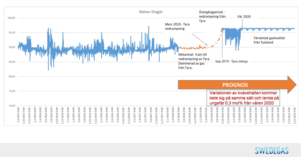The height and width of the screenshot is (157, 301).
Task: Select the Sep 2019 - Tyra stängs annotation
Action: (231, 61)
